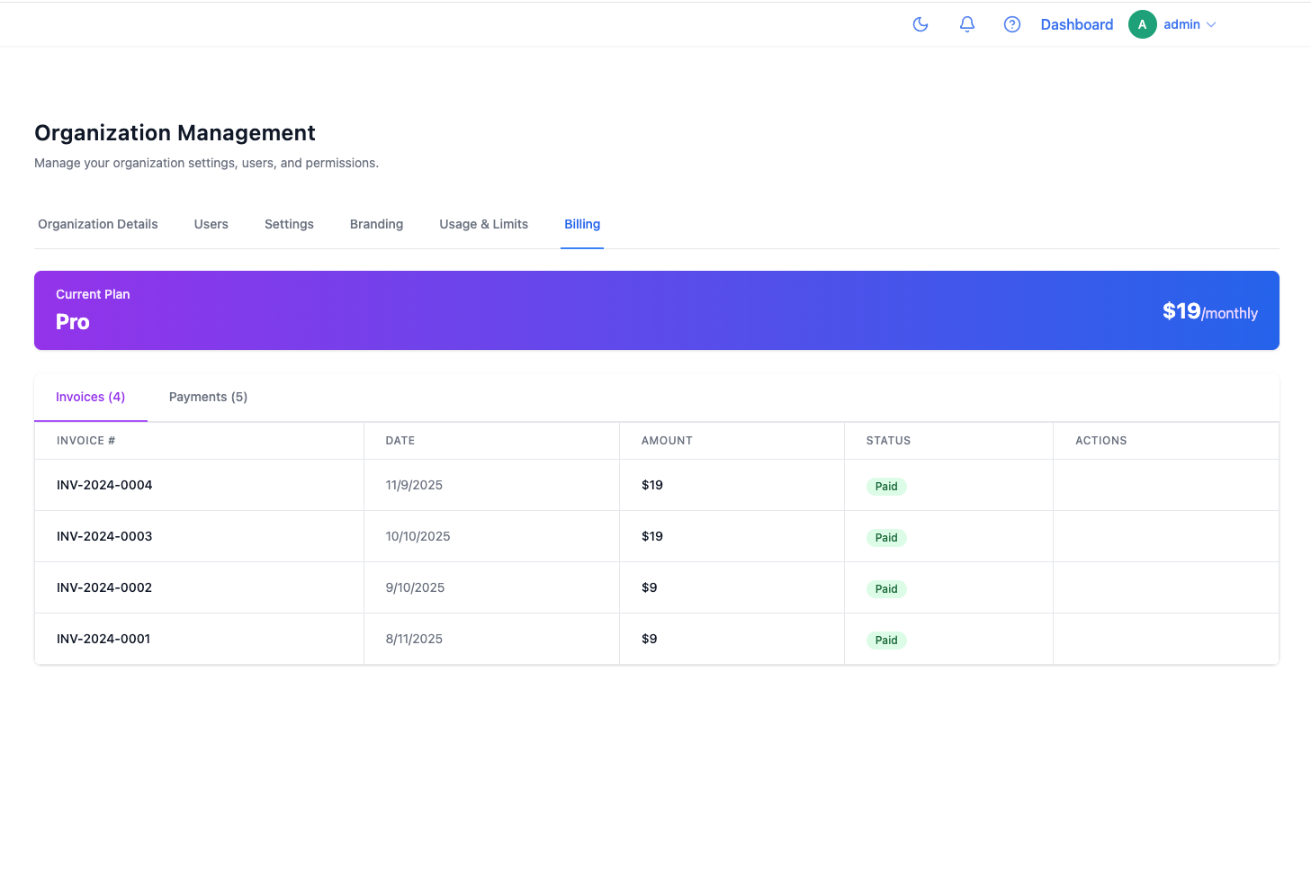The image size is (1311, 887).
Task: View the Usage & Limits tab
Action: click(x=483, y=224)
